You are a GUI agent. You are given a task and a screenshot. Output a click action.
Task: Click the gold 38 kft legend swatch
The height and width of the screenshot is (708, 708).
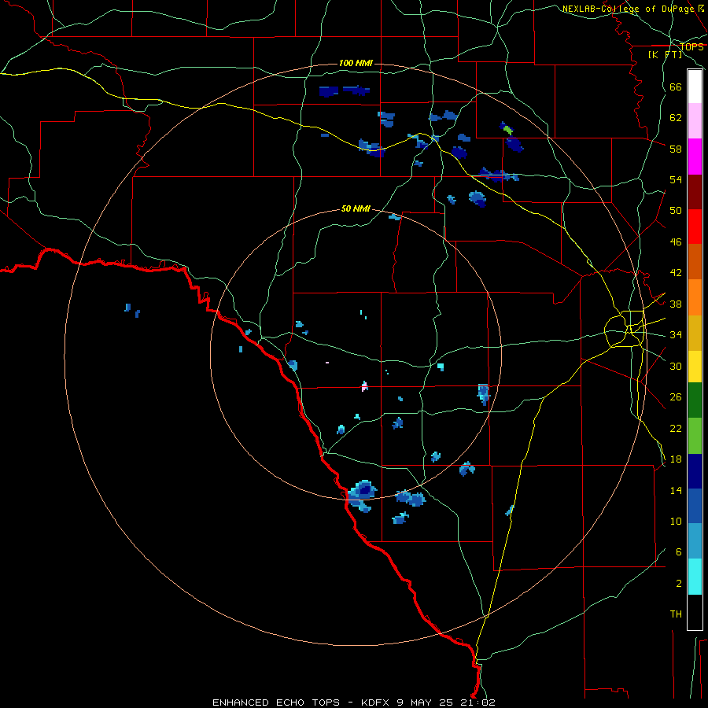click(695, 332)
